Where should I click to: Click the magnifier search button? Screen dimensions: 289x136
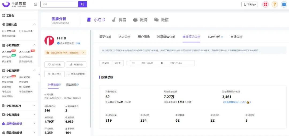coord(83,4)
